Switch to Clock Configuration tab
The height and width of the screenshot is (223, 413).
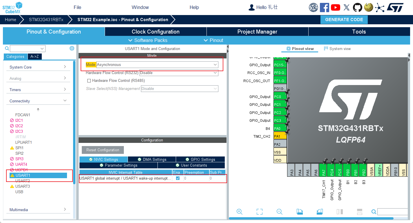(155, 32)
